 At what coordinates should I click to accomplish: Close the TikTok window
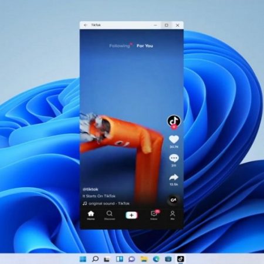pyautogui.click(x=177, y=25)
